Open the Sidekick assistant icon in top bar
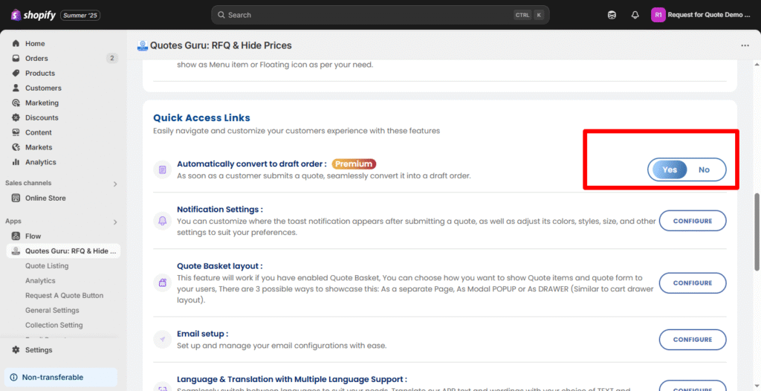The image size is (761, 391). (612, 15)
